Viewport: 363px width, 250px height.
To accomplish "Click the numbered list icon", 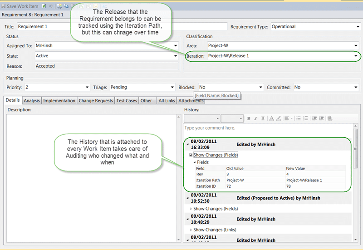I will pos(305,119).
